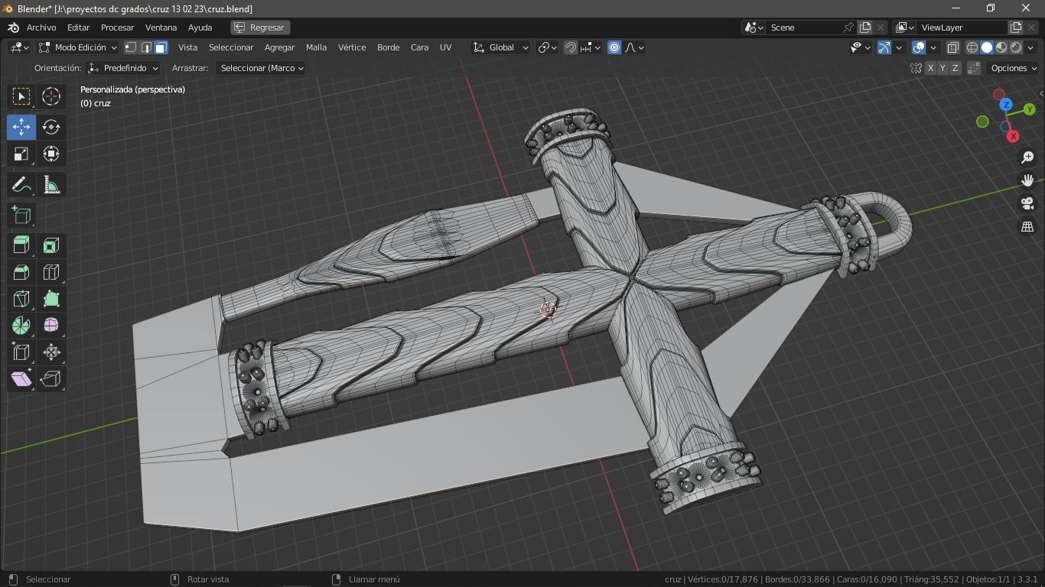Click the Regresar button
This screenshot has height=587, width=1045.
259,28
